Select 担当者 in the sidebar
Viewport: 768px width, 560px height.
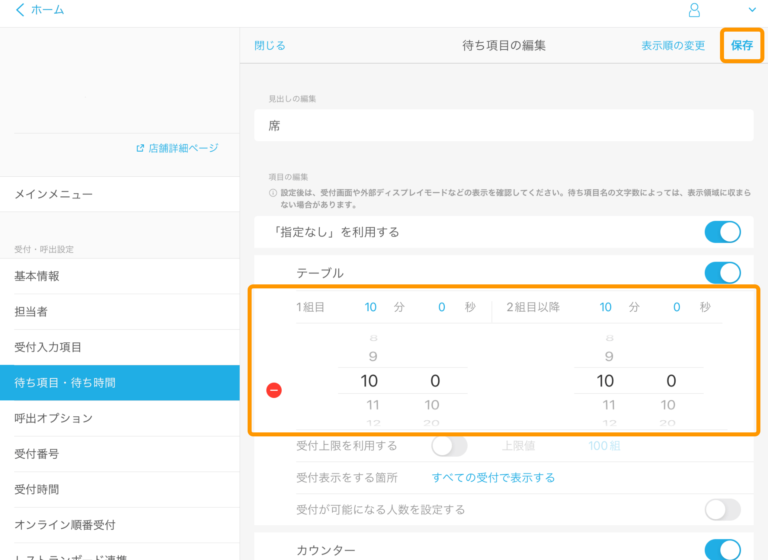[x=120, y=312]
